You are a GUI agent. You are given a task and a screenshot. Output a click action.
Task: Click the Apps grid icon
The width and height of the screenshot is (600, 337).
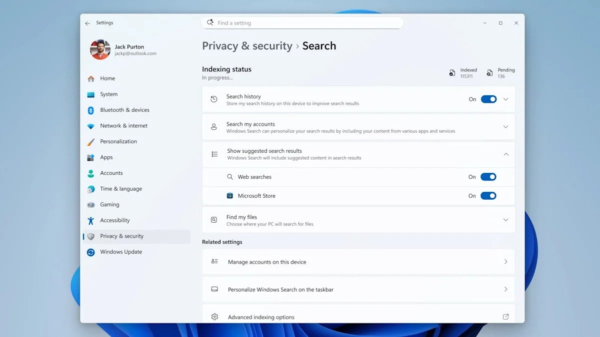click(x=90, y=157)
